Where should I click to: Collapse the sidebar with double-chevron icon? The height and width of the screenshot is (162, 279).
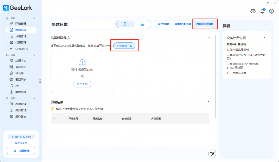tap(40, 81)
